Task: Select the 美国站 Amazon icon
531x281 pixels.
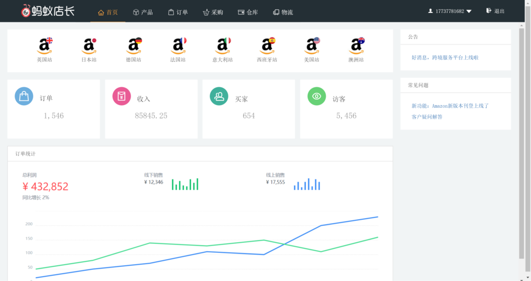Action: pyautogui.click(x=312, y=46)
